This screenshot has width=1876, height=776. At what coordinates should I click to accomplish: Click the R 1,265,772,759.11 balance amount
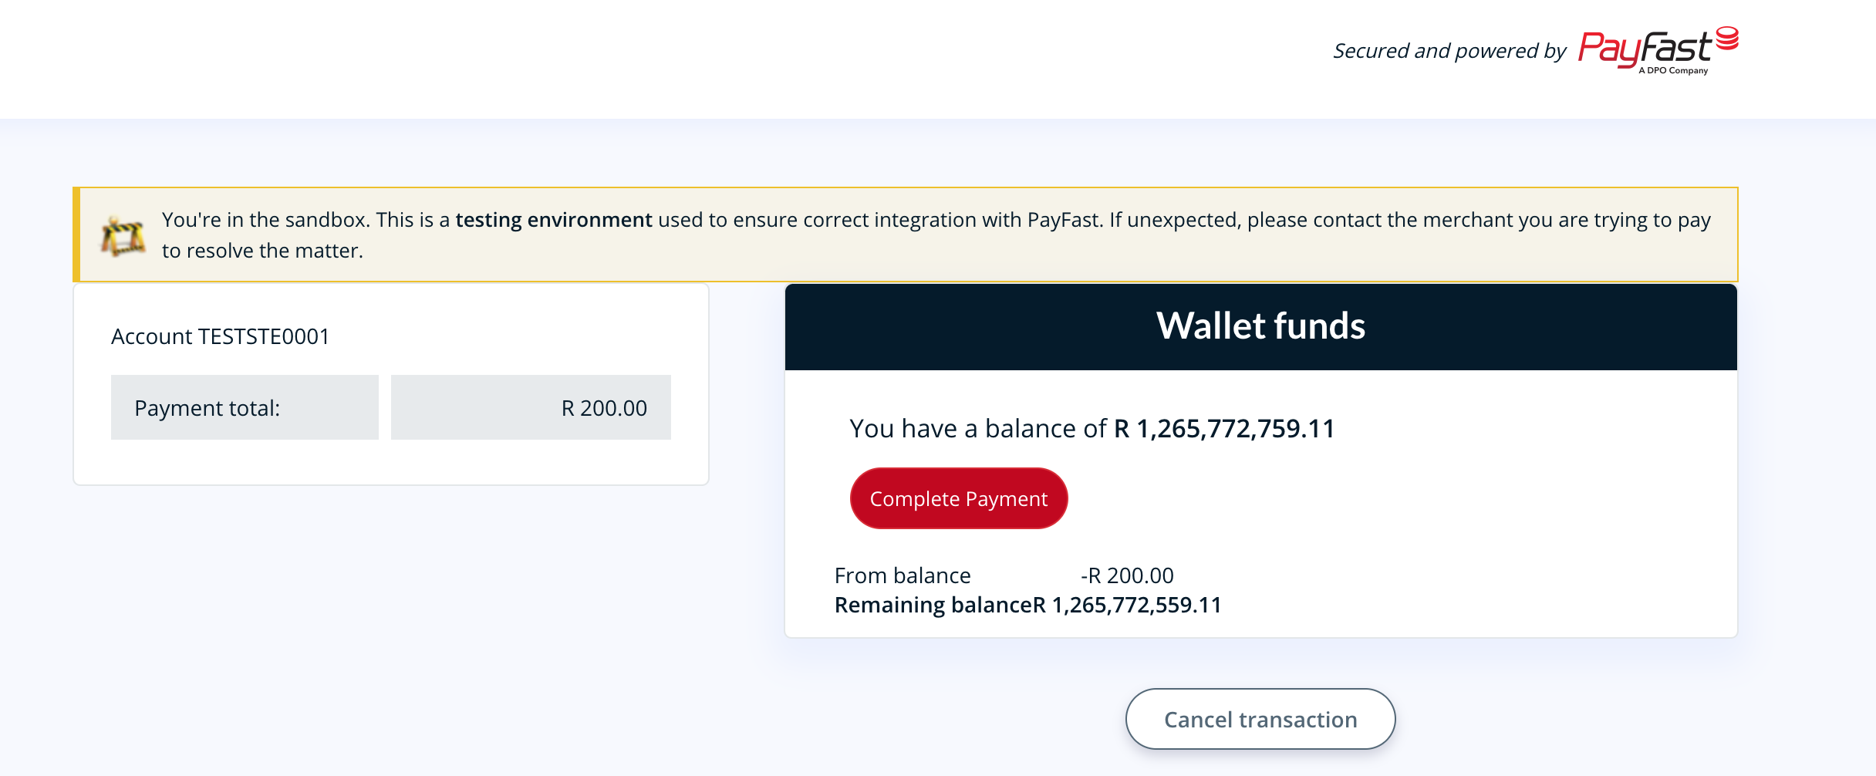click(1224, 429)
